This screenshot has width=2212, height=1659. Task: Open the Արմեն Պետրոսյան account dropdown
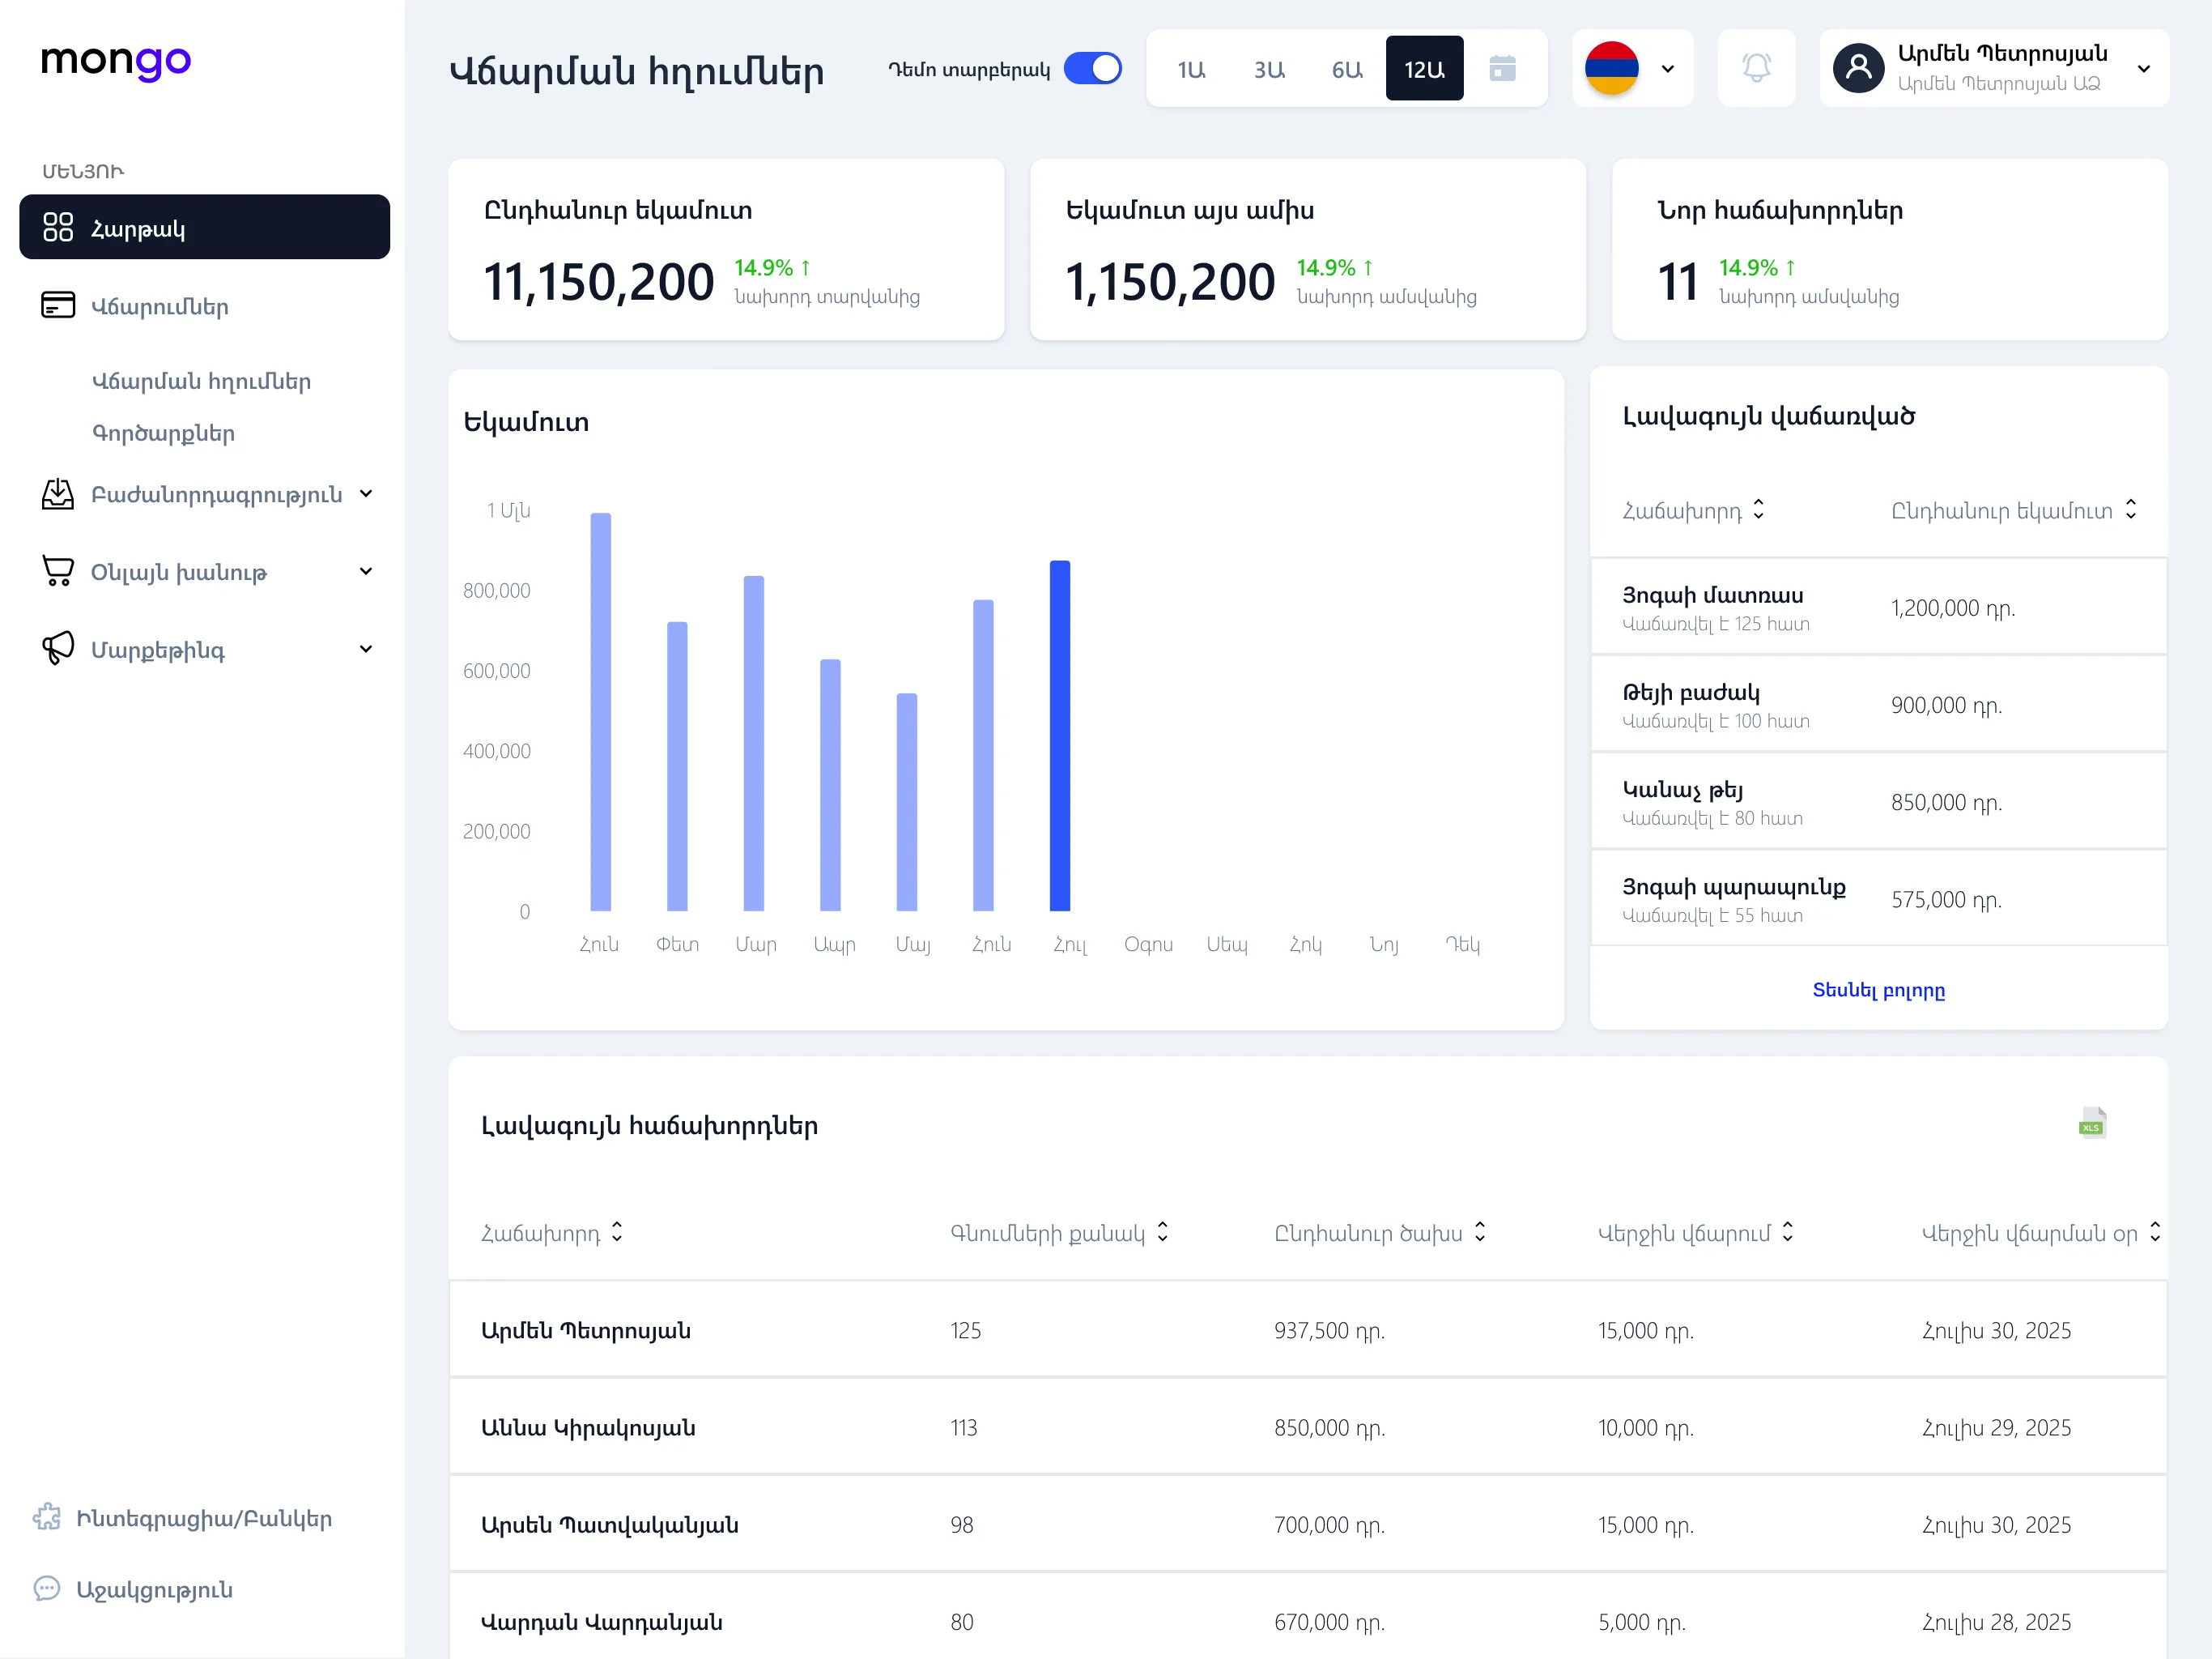coord(2143,69)
